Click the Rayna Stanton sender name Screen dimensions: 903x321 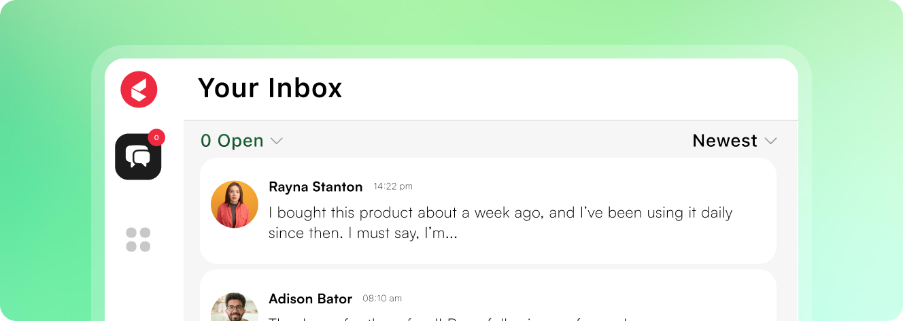[x=316, y=186]
